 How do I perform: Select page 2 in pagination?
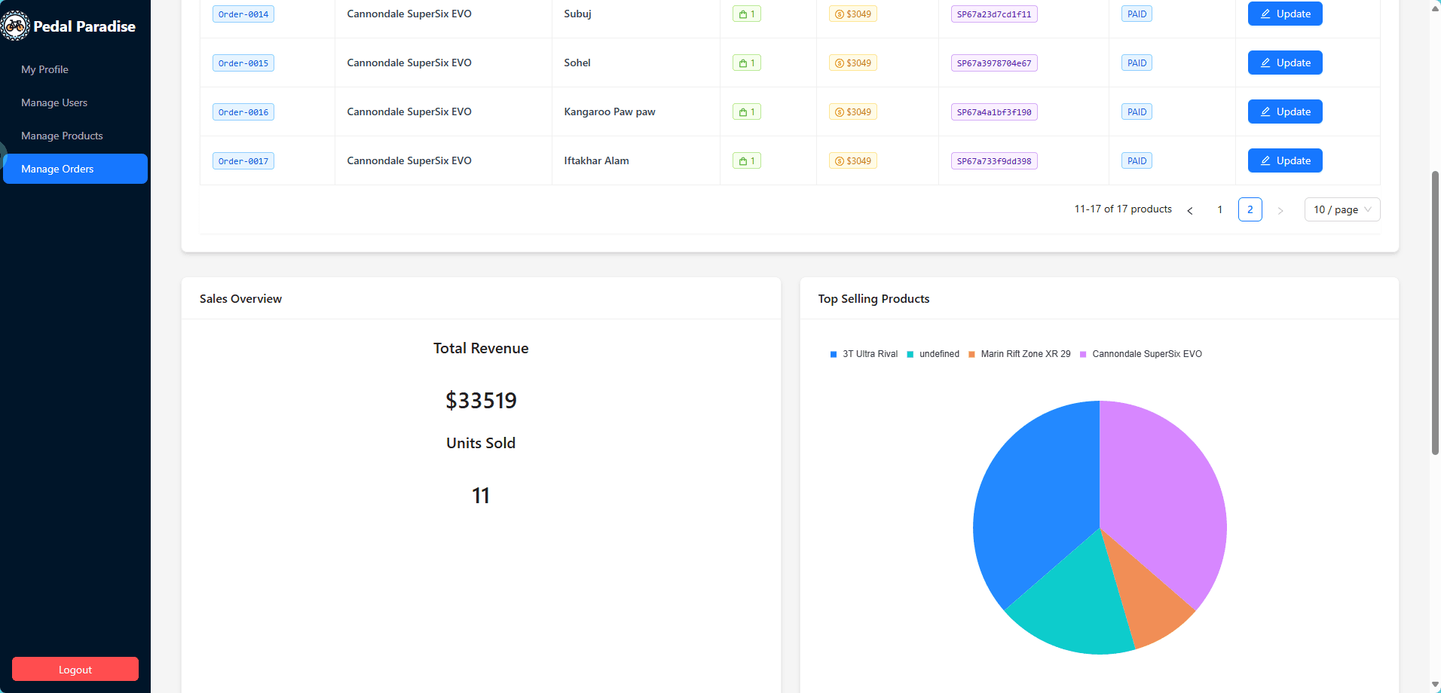1250,209
